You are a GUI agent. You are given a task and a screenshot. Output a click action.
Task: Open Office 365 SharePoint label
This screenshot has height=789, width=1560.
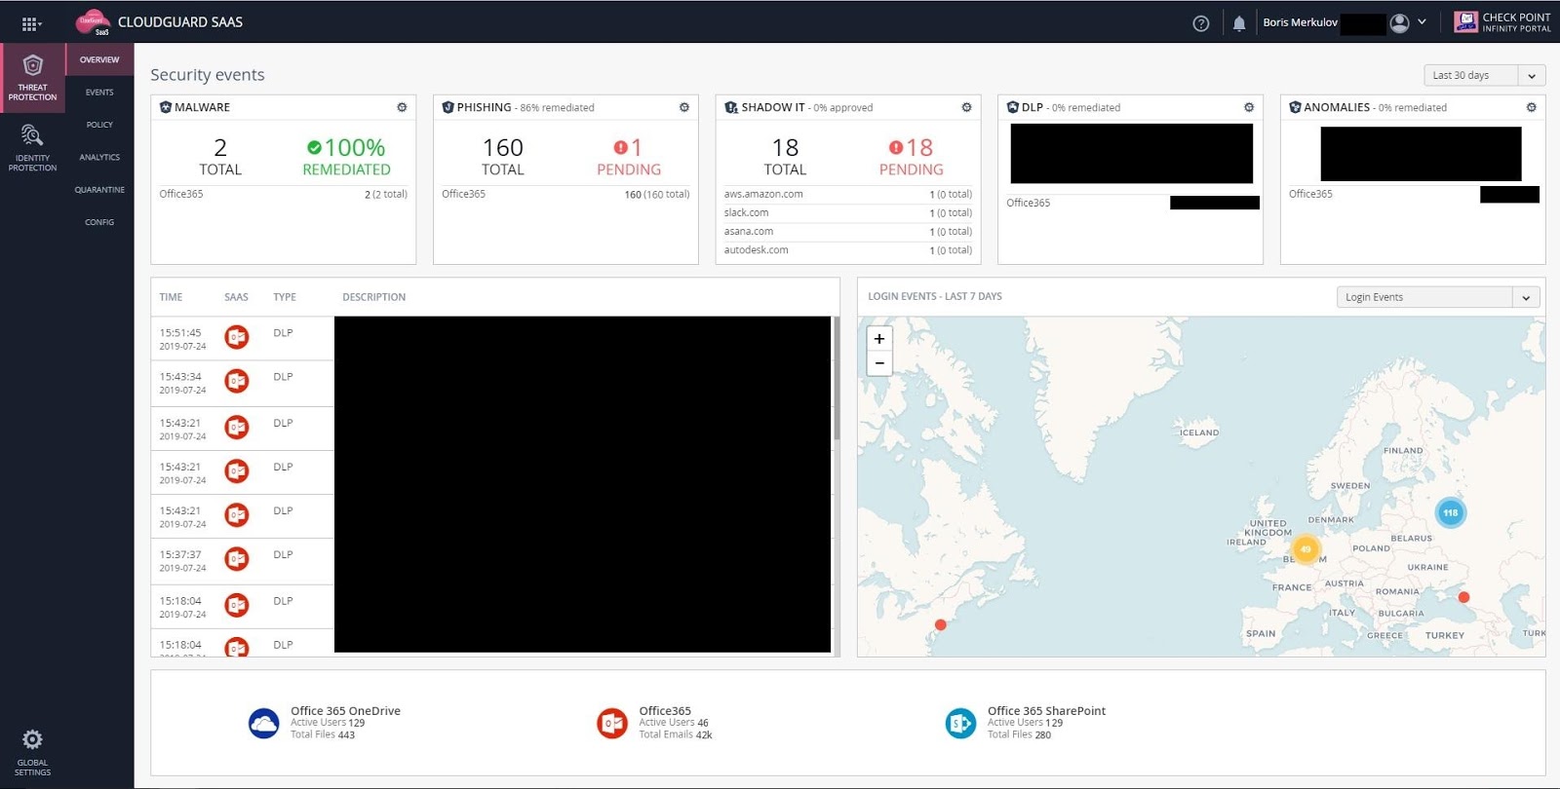tap(1046, 711)
